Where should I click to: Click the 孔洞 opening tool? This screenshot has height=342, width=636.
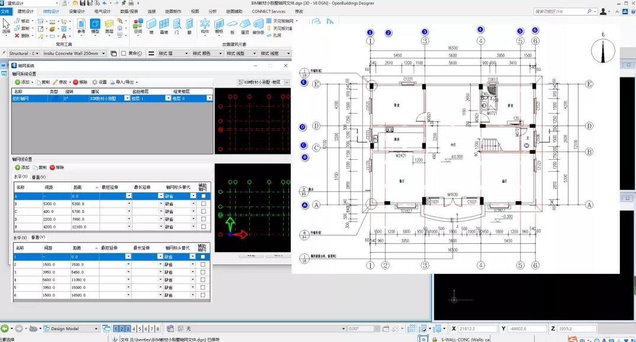tap(274, 36)
